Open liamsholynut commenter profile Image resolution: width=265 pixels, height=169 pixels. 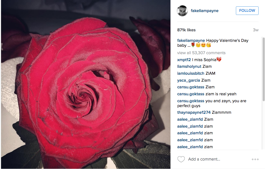point(189,67)
